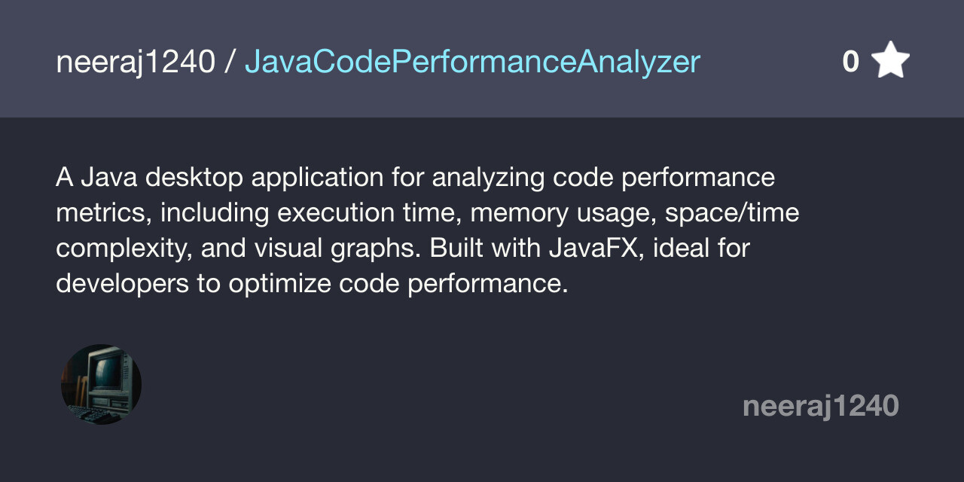This screenshot has width=964, height=482.
Task: Click the slash separator between owner and repo
Action: tap(230, 62)
